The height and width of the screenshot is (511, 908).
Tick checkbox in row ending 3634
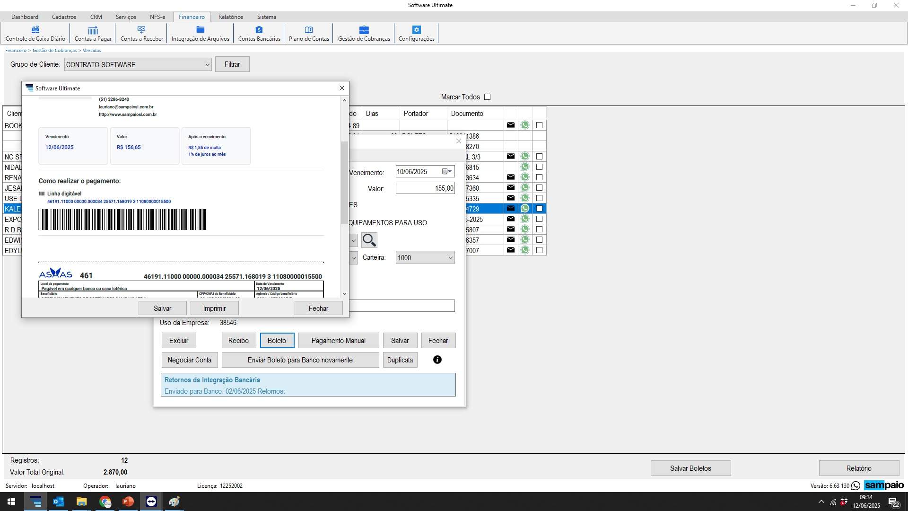tap(540, 177)
